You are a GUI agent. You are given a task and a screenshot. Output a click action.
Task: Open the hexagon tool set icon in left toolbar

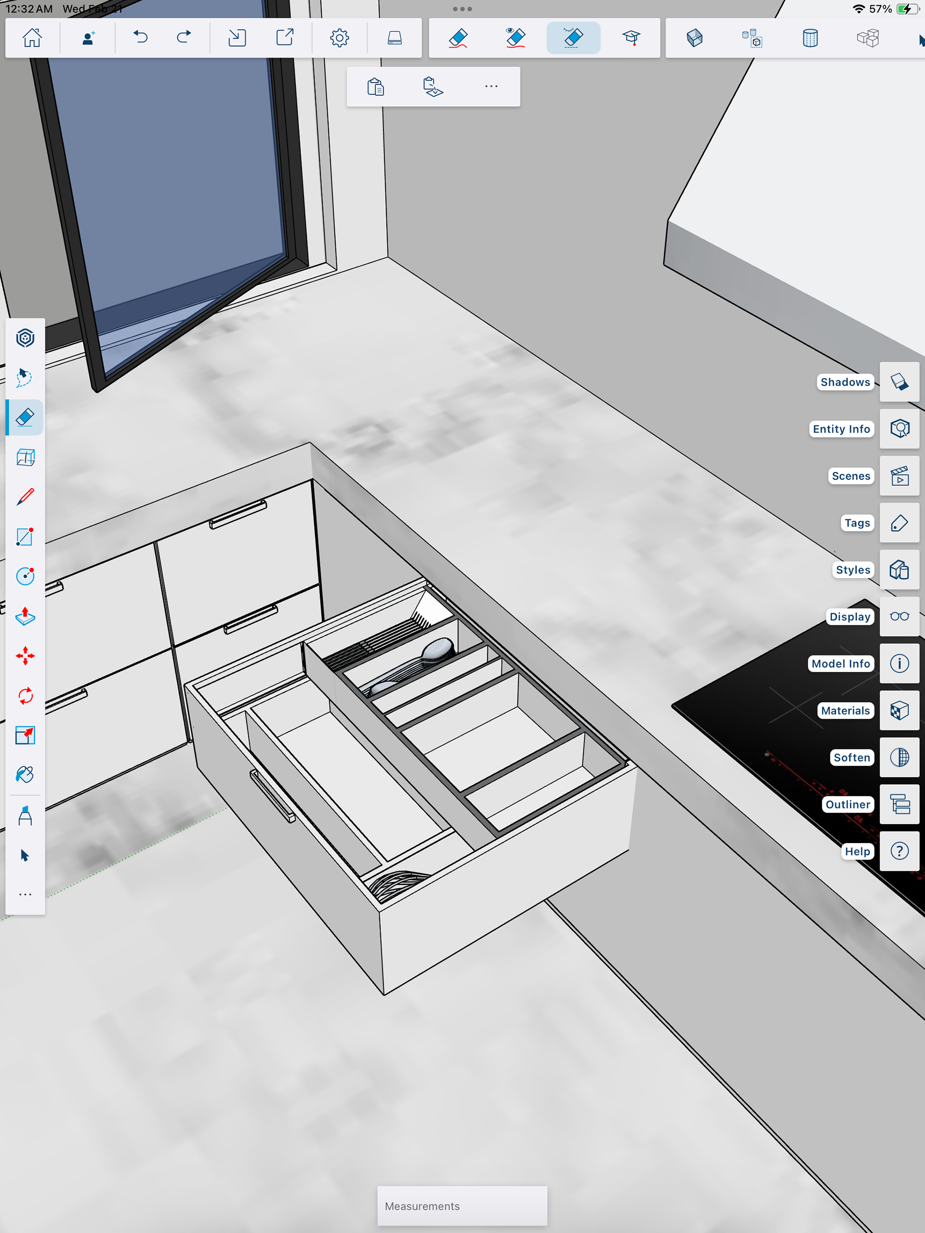click(25, 338)
